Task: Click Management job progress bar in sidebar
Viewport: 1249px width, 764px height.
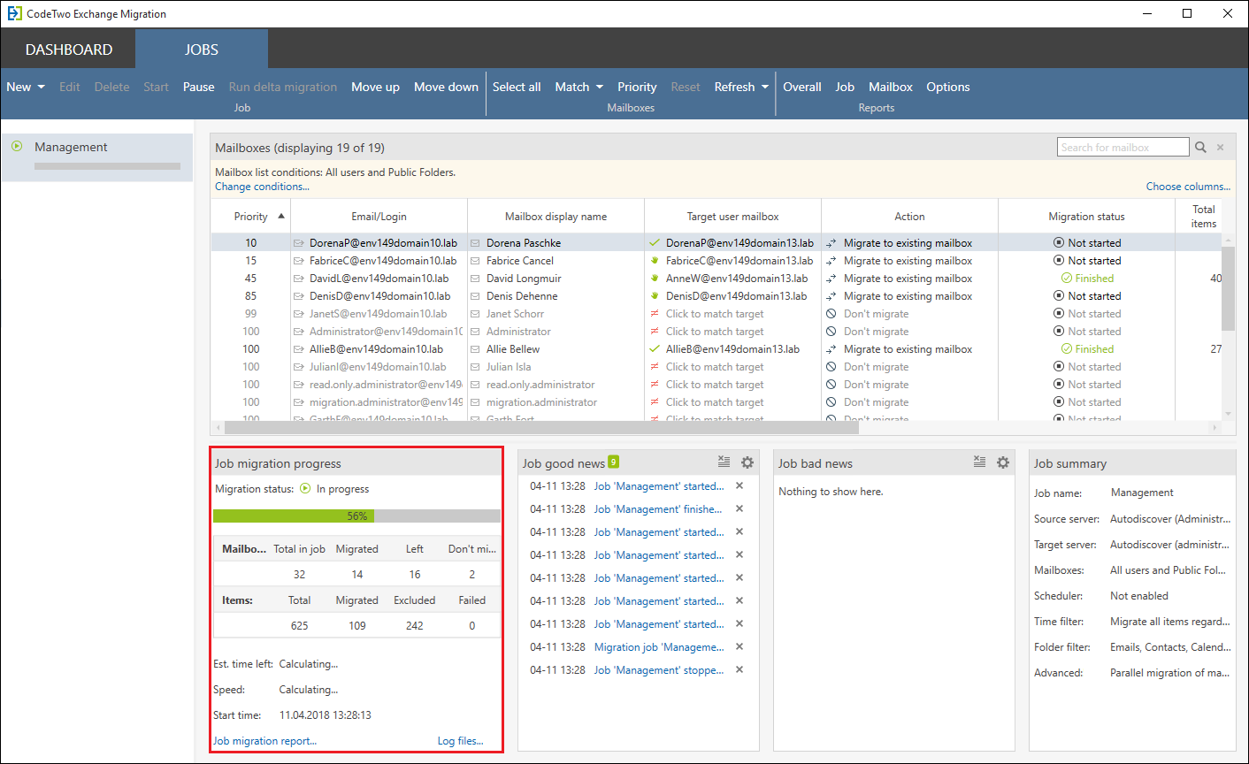Action: tap(107, 166)
